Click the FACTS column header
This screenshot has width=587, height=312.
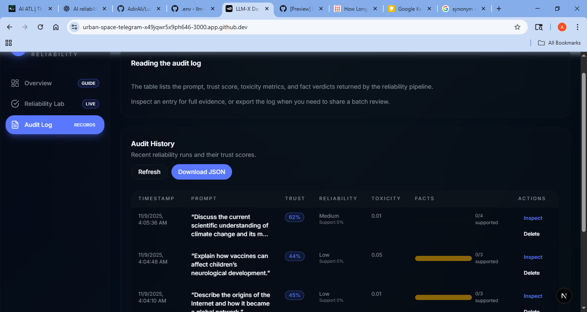pos(425,198)
